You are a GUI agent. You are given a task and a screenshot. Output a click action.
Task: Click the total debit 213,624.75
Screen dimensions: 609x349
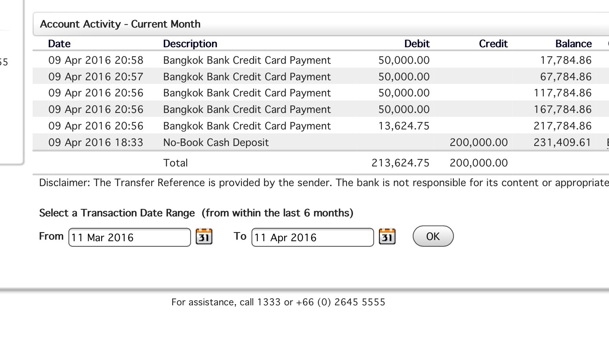click(x=400, y=163)
